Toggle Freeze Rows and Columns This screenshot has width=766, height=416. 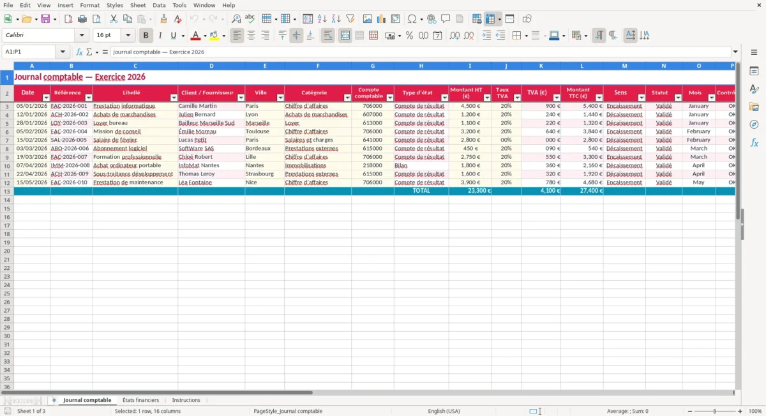click(490, 19)
